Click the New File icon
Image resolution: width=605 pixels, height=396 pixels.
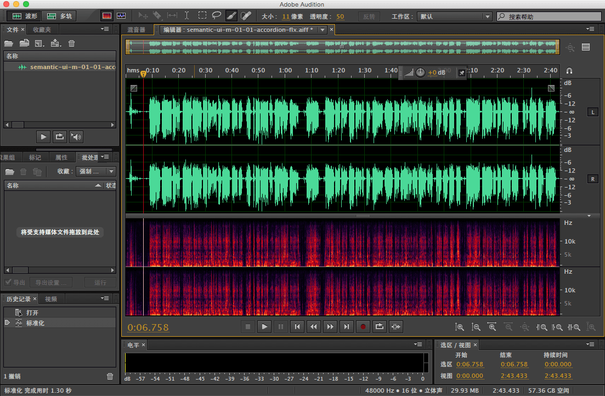(39, 43)
